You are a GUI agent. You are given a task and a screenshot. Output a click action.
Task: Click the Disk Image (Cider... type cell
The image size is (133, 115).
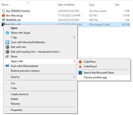(x=100, y=25)
